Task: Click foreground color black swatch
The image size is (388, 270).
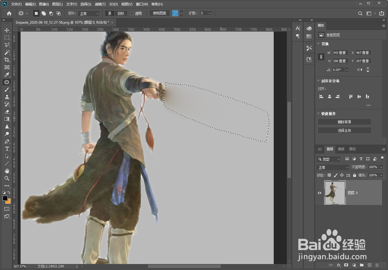Action: point(5,198)
